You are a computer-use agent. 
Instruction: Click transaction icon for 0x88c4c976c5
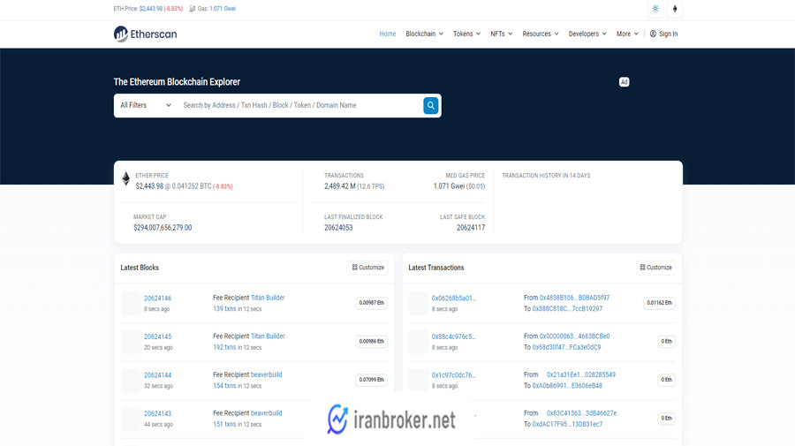[419, 342]
